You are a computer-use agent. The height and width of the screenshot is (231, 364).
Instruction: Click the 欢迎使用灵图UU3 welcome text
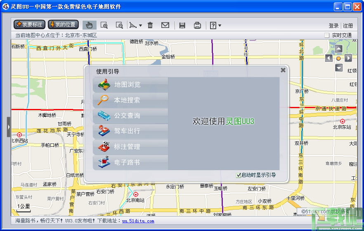click(223, 121)
